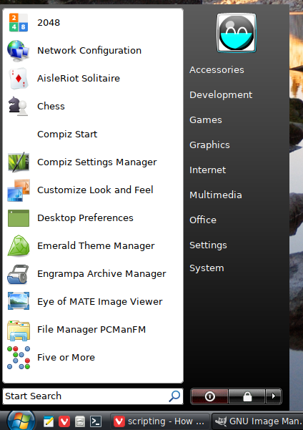The height and width of the screenshot is (430, 303).
Task: Click the Windows-style start orb
Action: (21, 421)
